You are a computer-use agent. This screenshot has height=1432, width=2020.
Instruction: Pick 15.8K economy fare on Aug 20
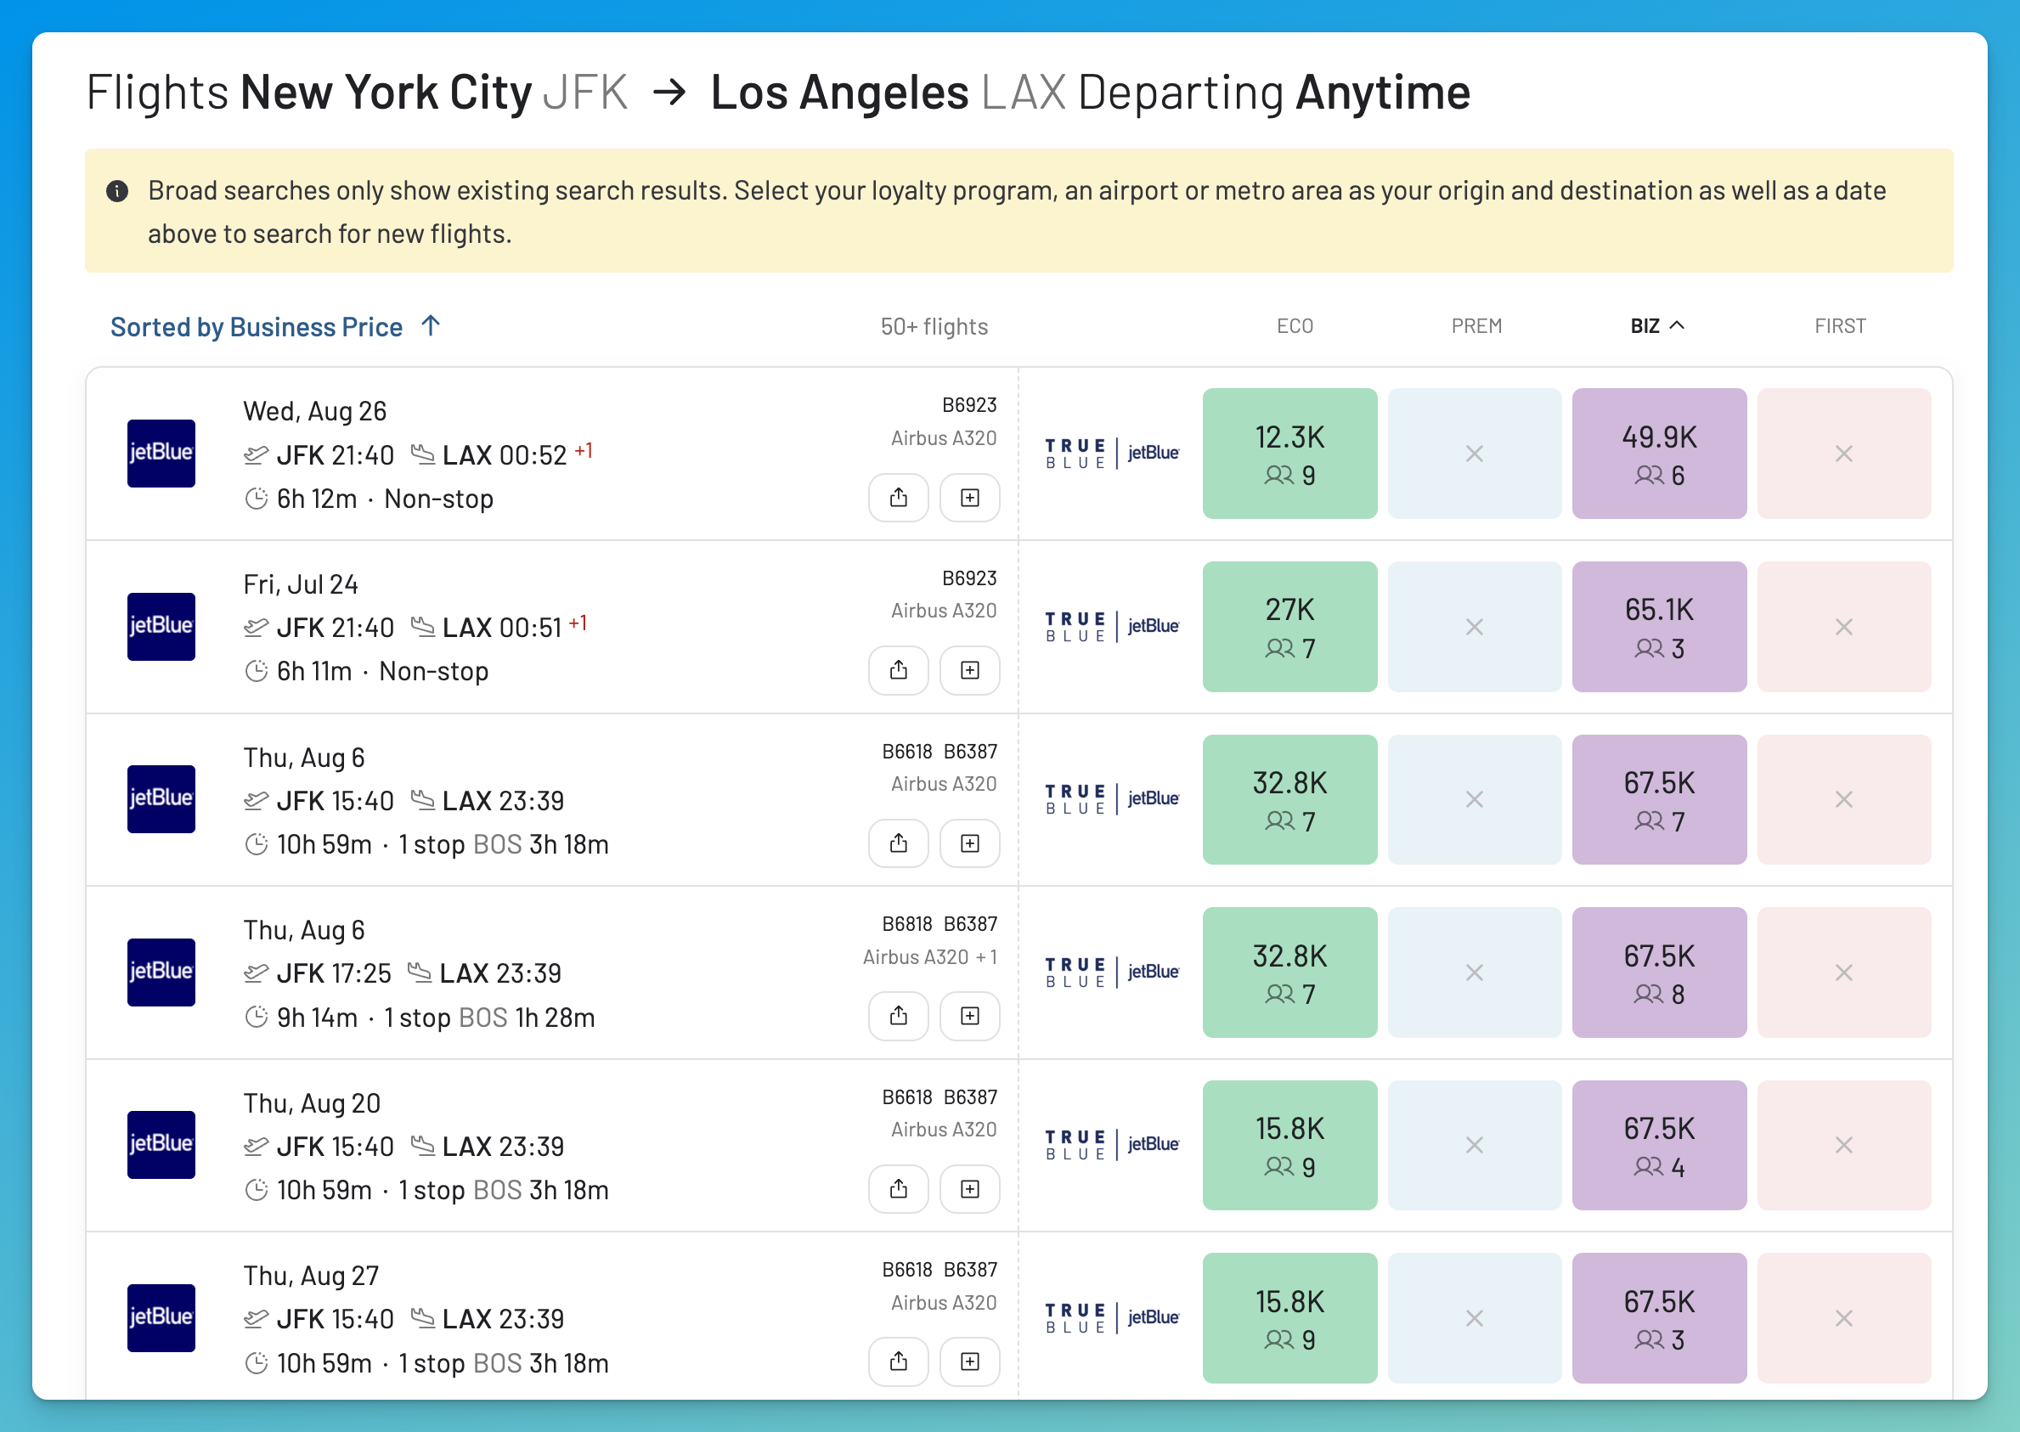[1289, 1146]
